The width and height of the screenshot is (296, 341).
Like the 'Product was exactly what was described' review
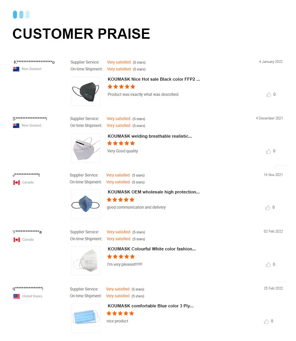269,95
